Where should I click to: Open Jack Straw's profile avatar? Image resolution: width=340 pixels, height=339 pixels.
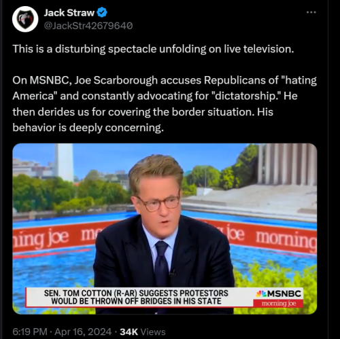[25, 19]
